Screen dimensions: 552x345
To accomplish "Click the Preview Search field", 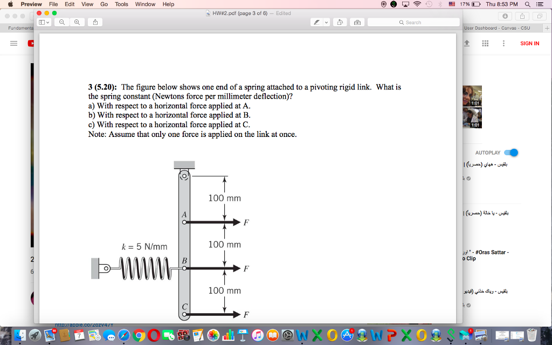I will (413, 22).
